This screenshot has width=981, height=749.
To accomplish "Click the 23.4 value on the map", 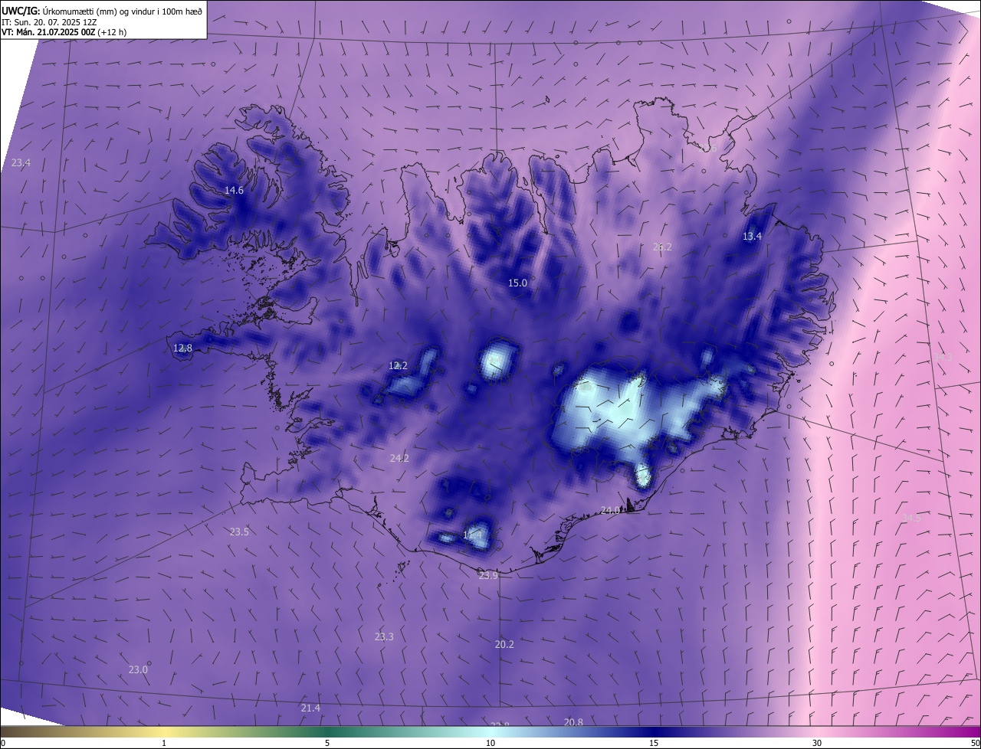I will click(x=21, y=162).
